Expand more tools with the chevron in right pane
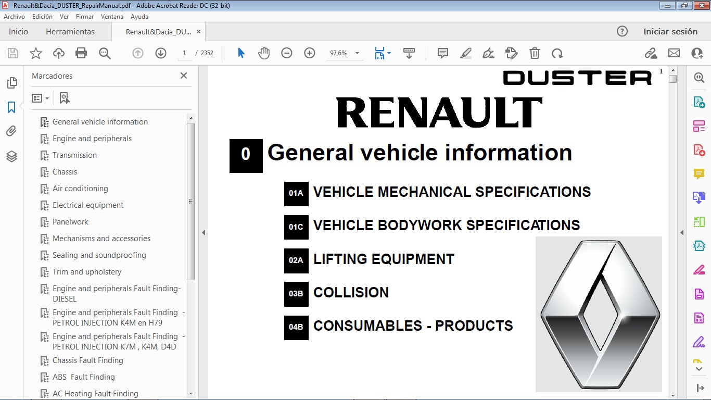The width and height of the screenshot is (711, 400). click(699, 368)
